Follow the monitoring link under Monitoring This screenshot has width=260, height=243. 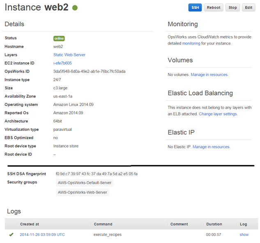tap(191, 43)
